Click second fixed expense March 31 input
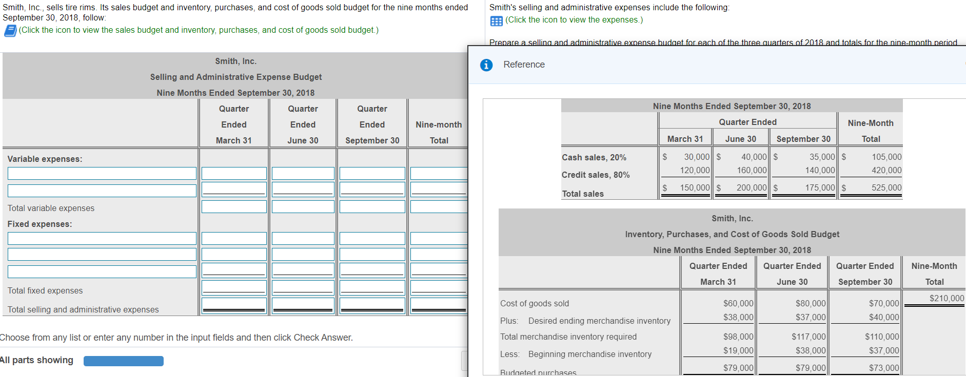 click(x=234, y=254)
